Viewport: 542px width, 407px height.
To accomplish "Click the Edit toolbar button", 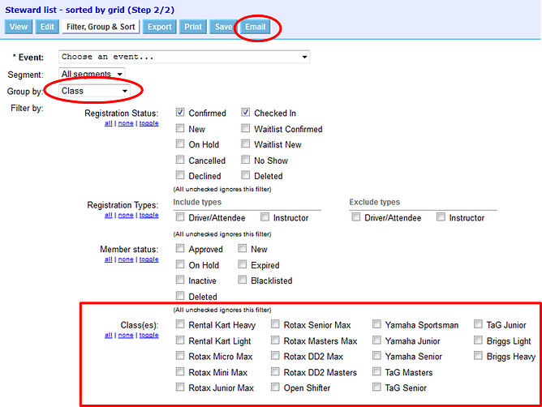I will [48, 27].
